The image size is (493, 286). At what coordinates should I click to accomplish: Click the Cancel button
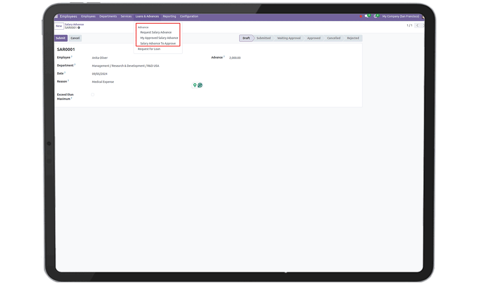click(x=75, y=38)
